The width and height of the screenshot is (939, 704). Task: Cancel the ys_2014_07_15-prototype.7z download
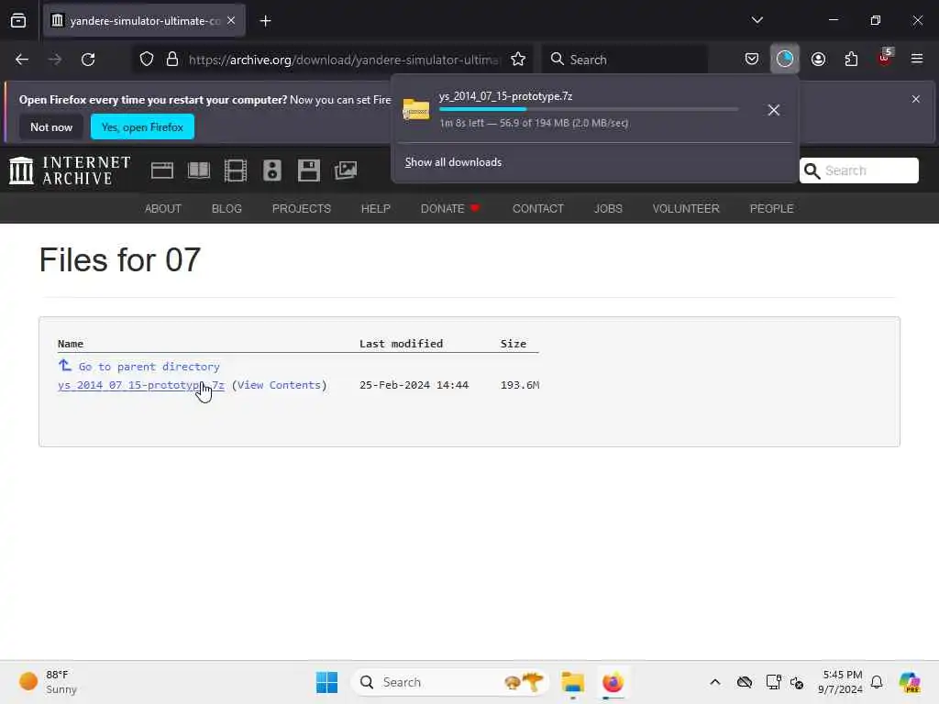tap(774, 110)
